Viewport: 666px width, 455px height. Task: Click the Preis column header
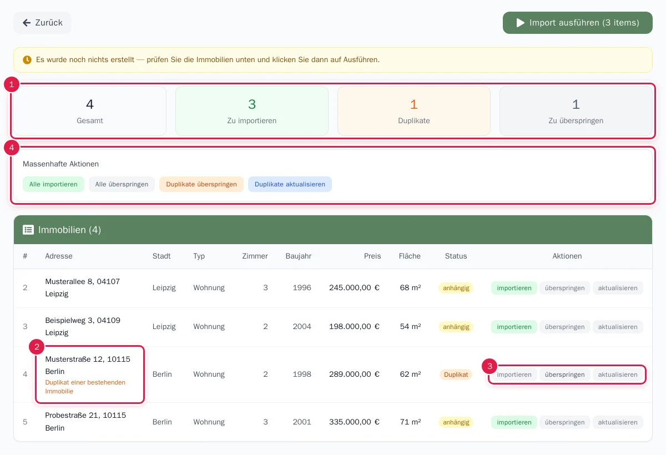pos(372,256)
